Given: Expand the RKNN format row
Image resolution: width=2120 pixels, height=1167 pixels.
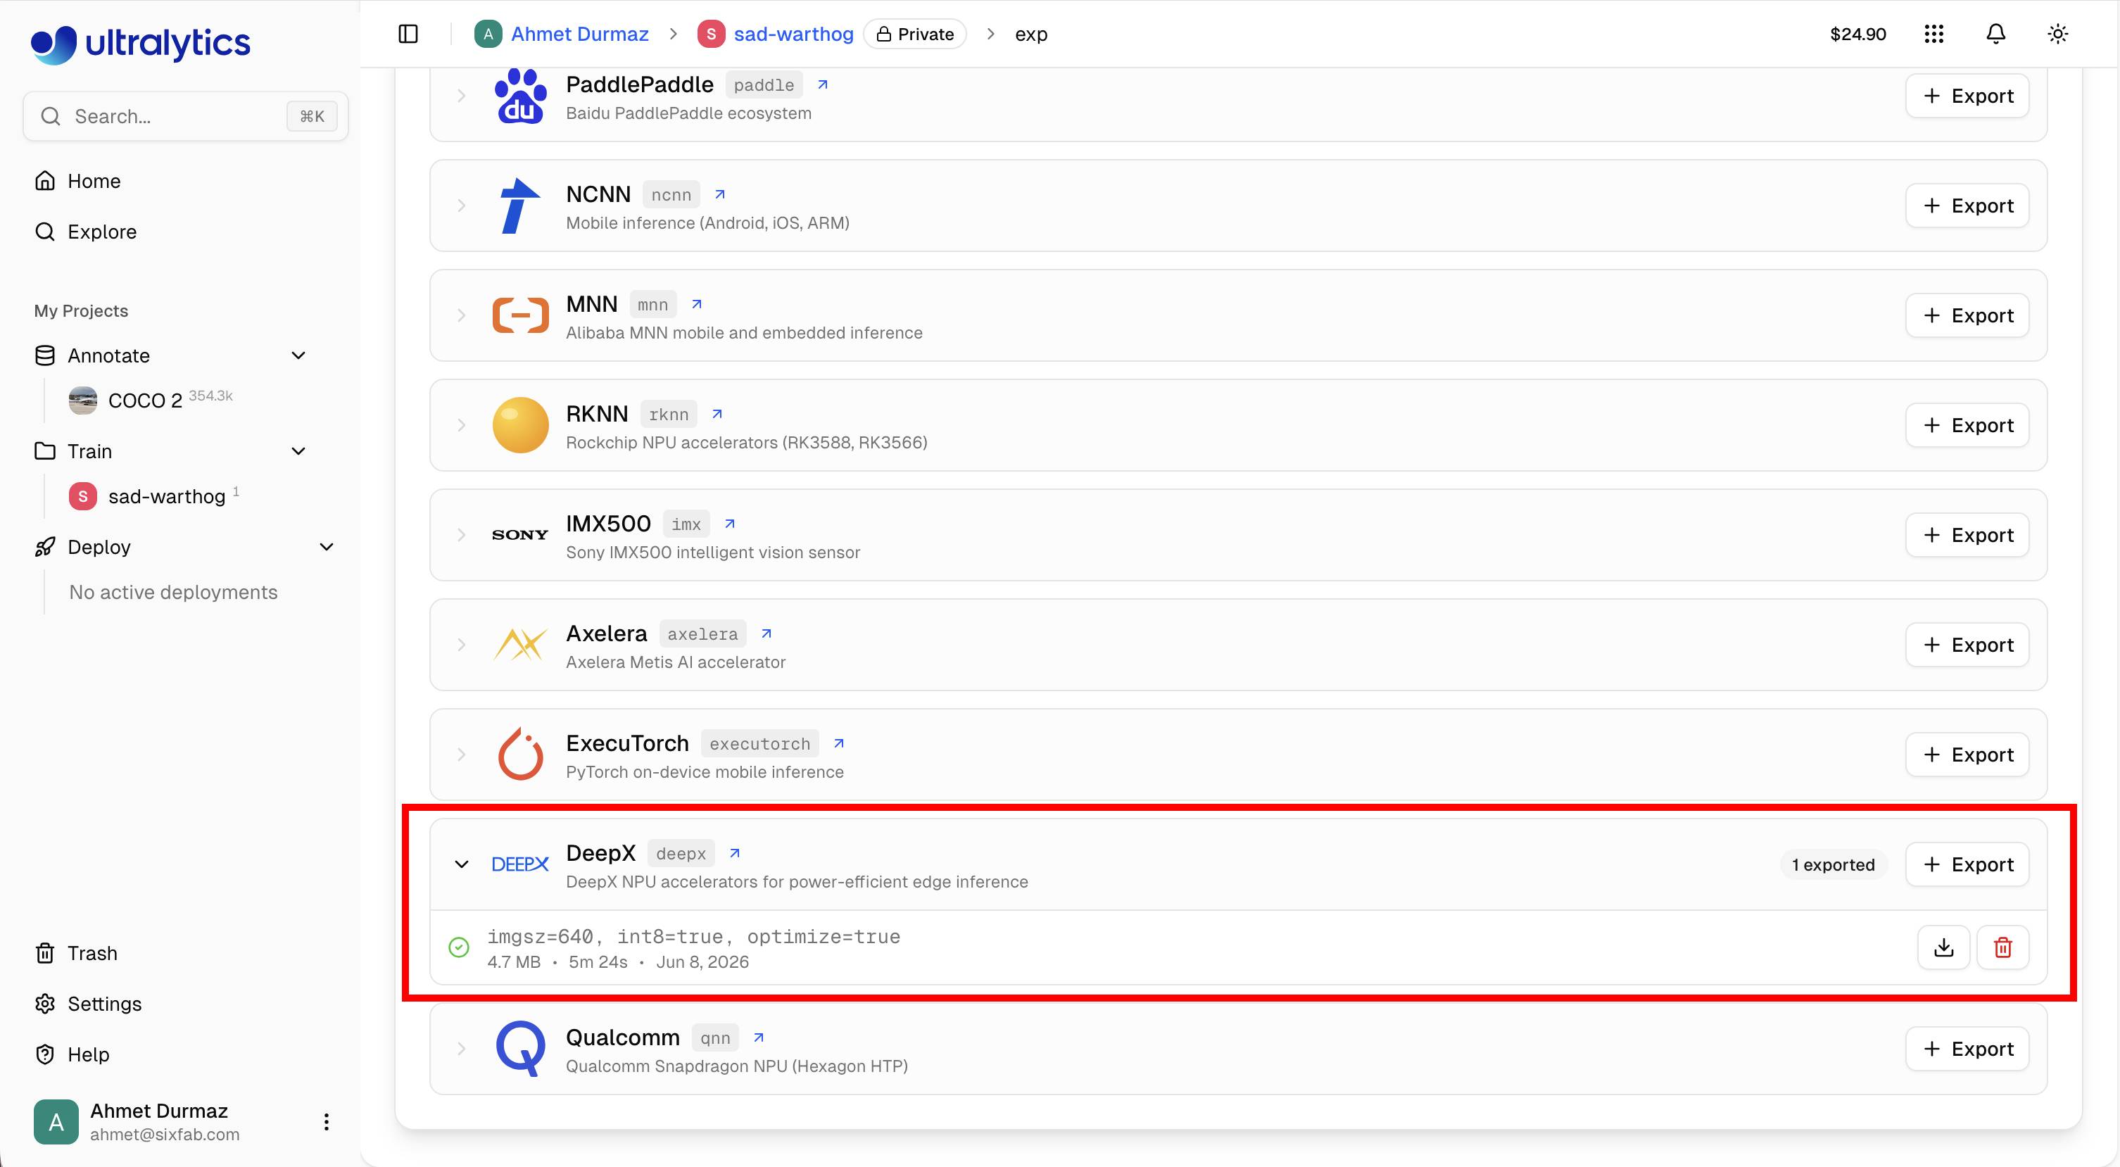Looking at the screenshot, I should [x=462, y=426].
